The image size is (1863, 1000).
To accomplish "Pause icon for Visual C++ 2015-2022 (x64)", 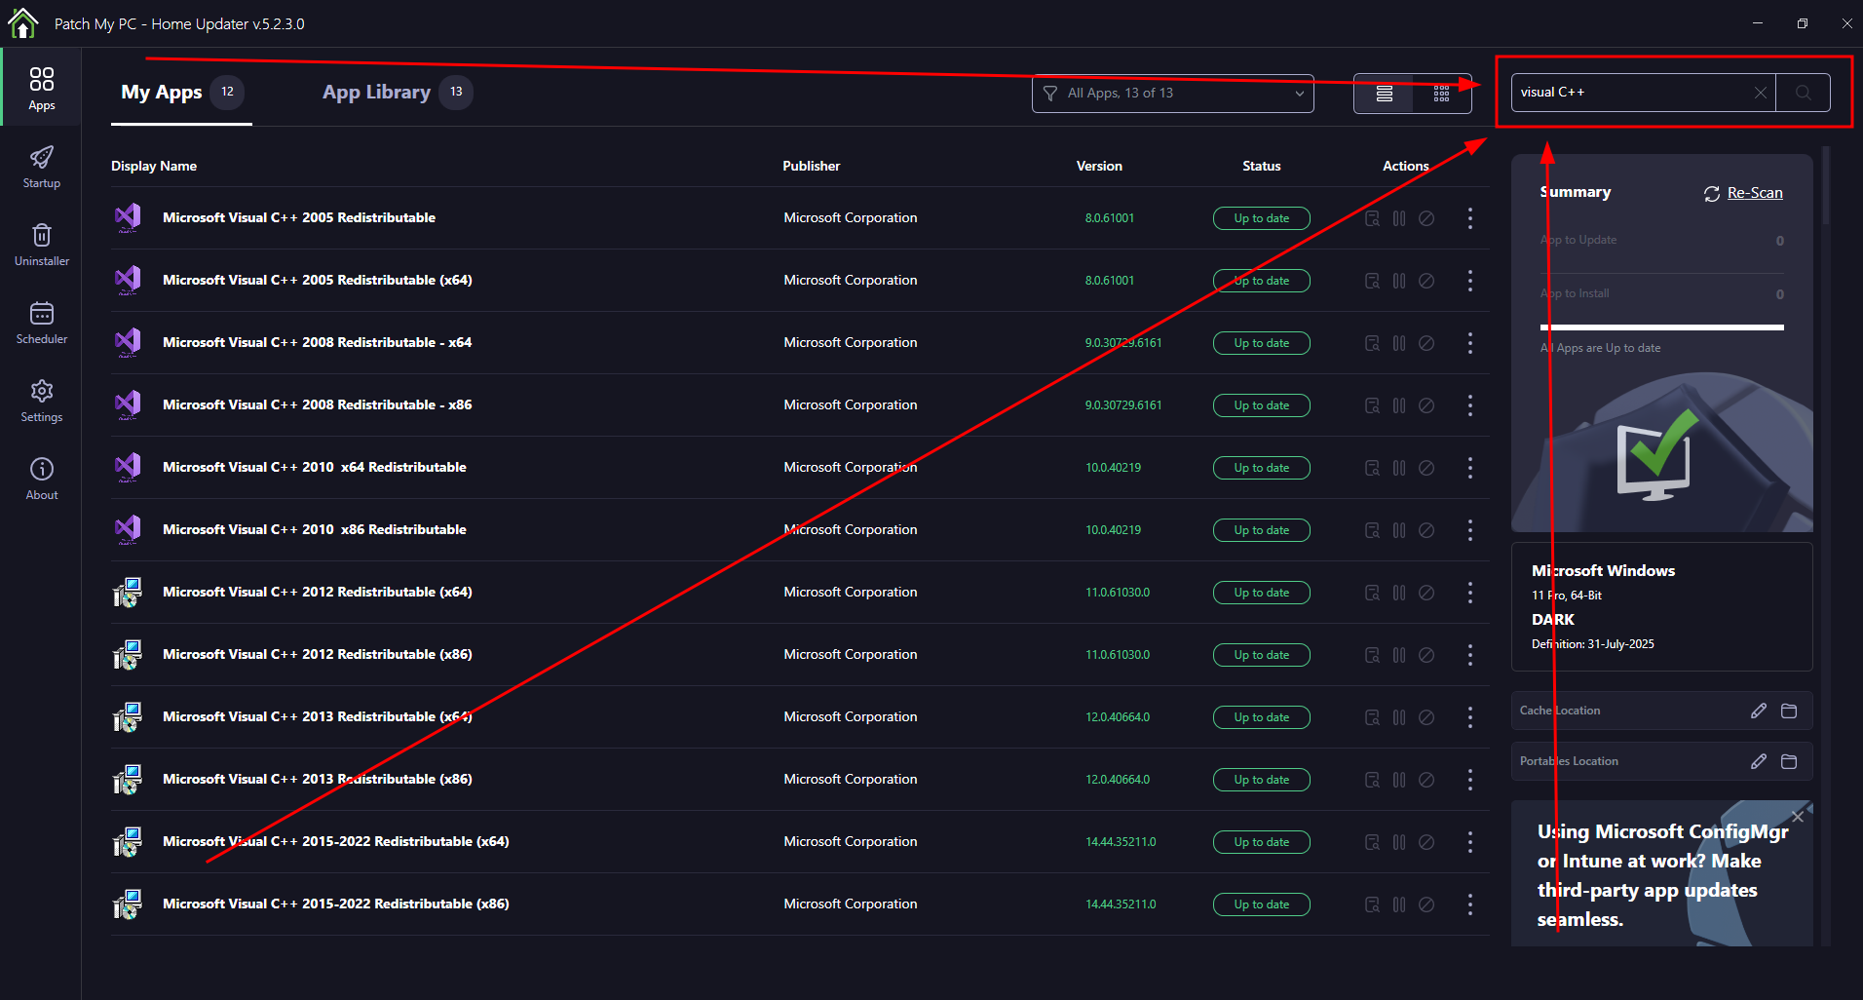I will coord(1399,842).
